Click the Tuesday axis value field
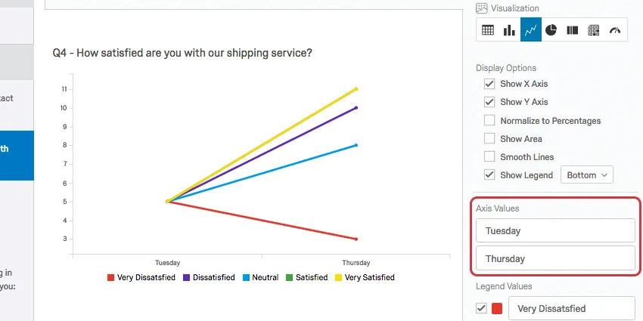The height and width of the screenshot is (321, 643). click(555, 230)
